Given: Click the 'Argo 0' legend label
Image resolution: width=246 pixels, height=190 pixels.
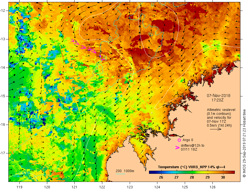Looking at the screenshot, I should pos(188,140).
